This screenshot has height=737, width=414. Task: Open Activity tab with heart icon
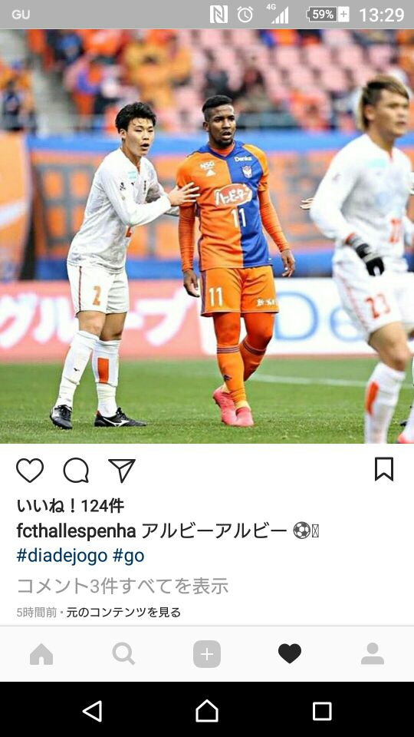(290, 654)
